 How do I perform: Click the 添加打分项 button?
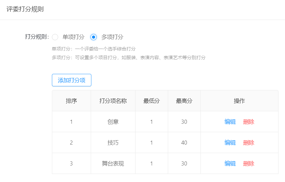[71, 80]
